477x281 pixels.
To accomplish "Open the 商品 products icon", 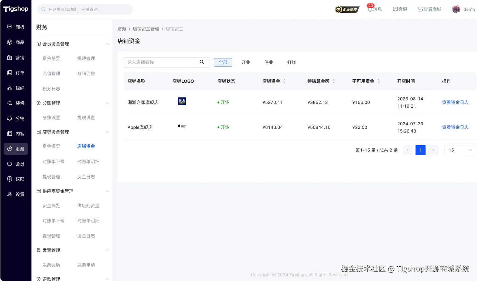I will (10, 42).
